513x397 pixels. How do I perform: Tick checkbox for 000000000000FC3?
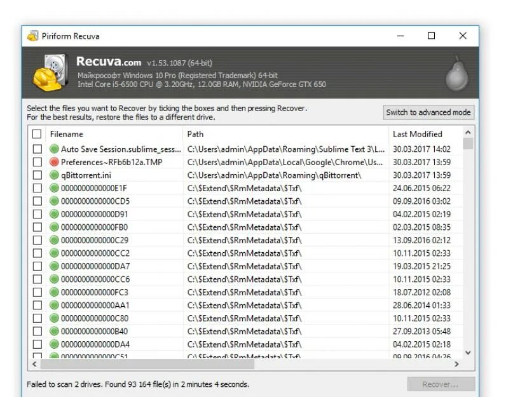pos(38,292)
